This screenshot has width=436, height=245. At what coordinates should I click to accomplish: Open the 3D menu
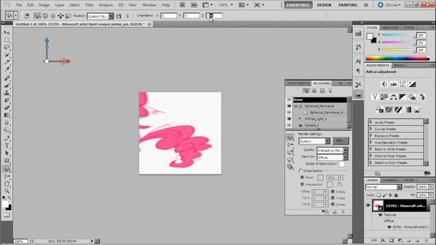pyautogui.click(x=121, y=5)
